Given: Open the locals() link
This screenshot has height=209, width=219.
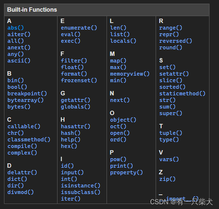Looking at the screenshot, I should coord(123,41).
